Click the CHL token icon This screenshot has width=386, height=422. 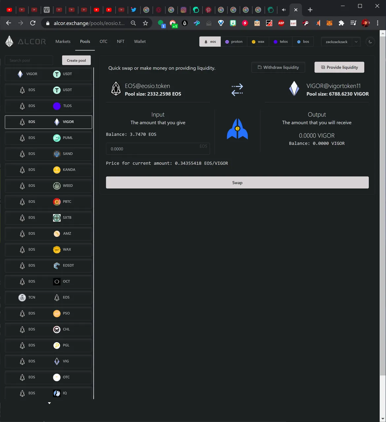coord(57,329)
